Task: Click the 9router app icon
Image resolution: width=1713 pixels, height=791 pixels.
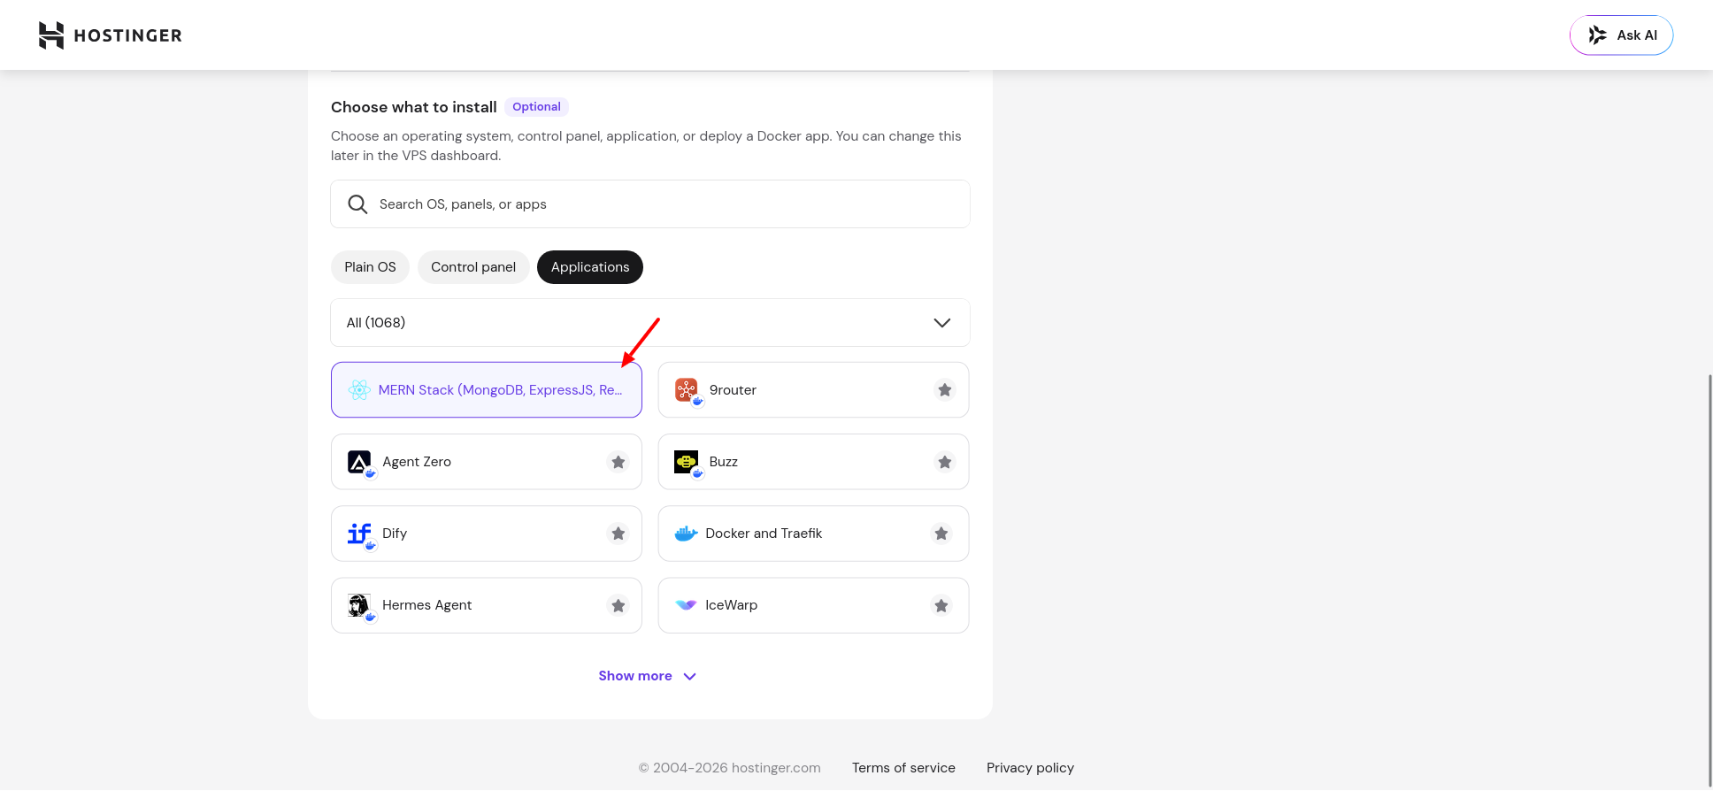Action: pyautogui.click(x=687, y=390)
